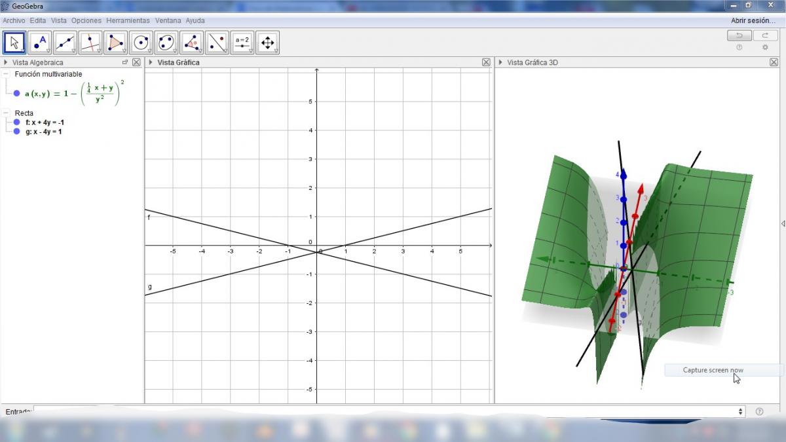This screenshot has width=786, height=442.
Task: Select the Move arrow tool
Action: 14,43
